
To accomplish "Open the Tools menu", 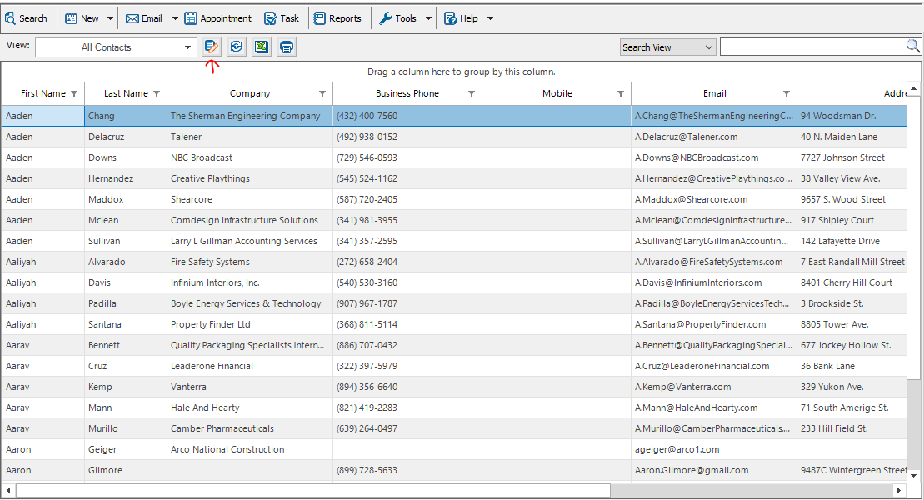I will 397,18.
